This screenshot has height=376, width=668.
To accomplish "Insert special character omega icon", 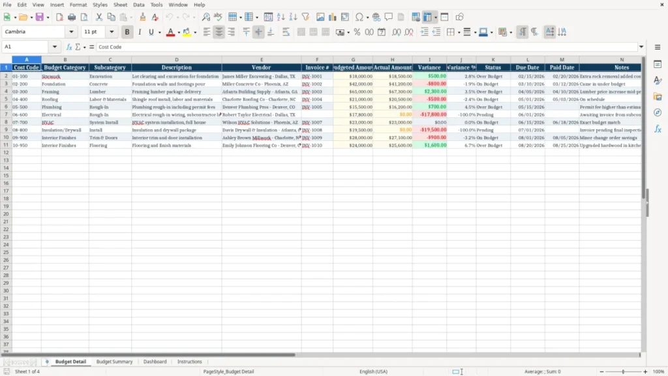I will [359, 17].
